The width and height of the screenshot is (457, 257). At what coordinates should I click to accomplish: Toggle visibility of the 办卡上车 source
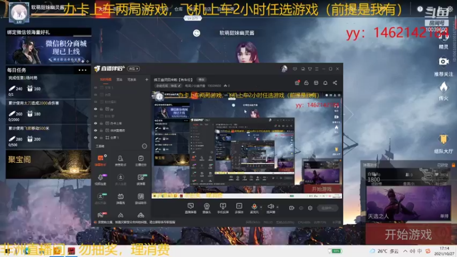[95, 123]
